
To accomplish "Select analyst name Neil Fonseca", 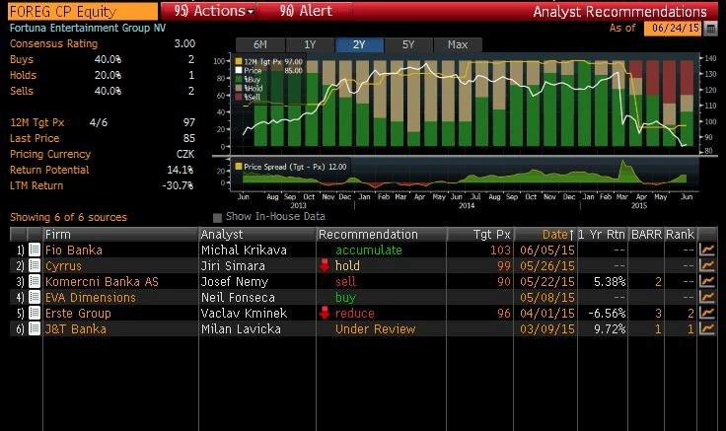I will click(x=238, y=298).
